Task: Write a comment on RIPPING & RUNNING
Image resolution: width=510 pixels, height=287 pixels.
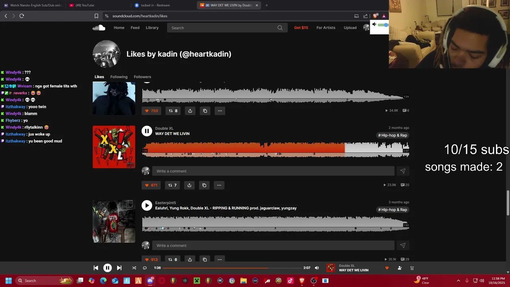Action: tap(273, 246)
